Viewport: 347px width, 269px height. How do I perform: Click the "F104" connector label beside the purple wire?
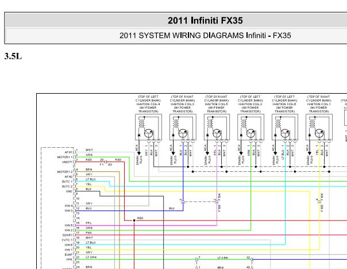coord(219,197)
